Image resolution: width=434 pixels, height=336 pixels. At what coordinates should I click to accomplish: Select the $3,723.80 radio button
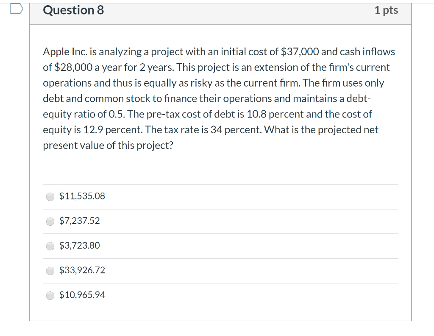coord(50,246)
